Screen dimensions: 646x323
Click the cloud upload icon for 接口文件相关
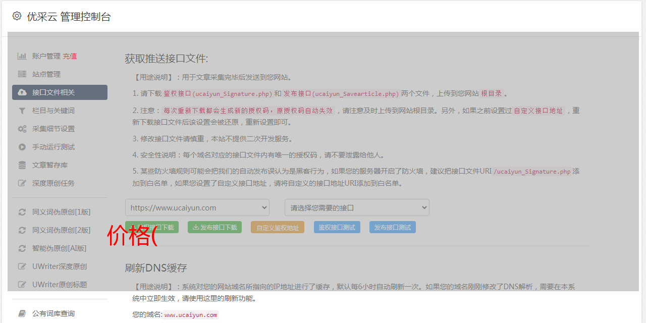pos(22,92)
